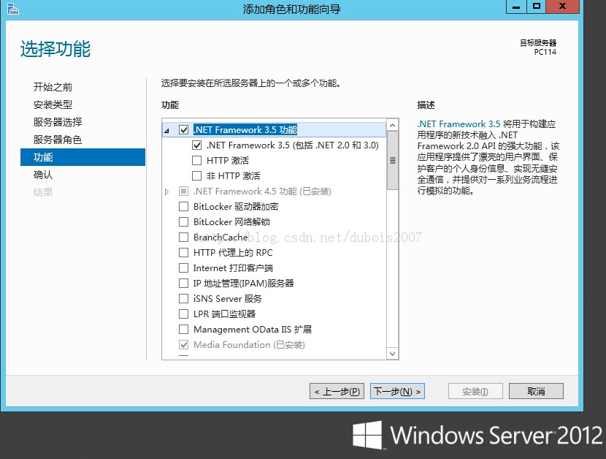This screenshot has height=459, width=606.
Task: Click the 下一步(N) button
Action: 397,392
